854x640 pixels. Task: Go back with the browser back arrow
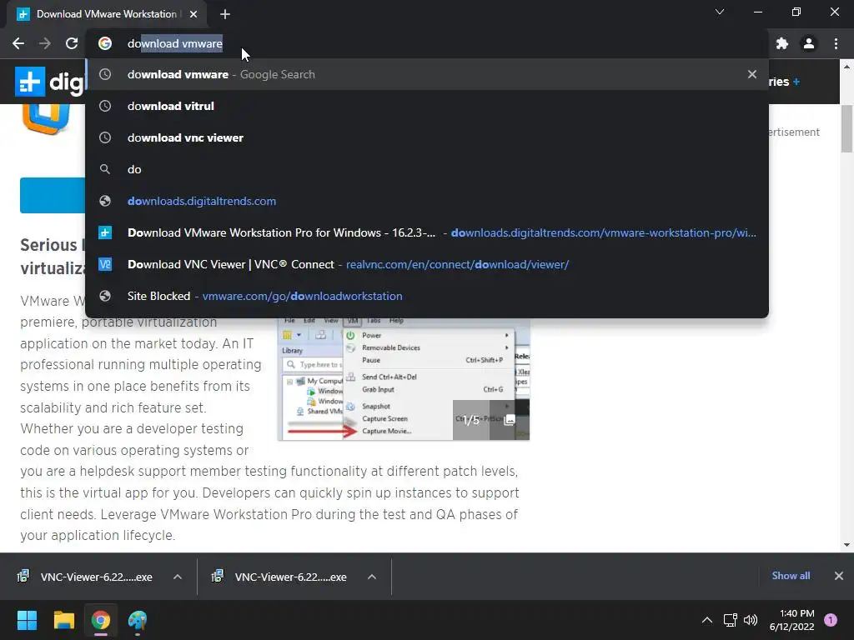pos(18,43)
